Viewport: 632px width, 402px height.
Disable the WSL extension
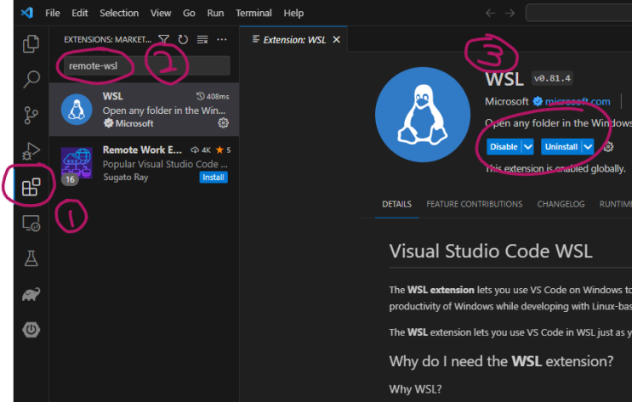504,147
